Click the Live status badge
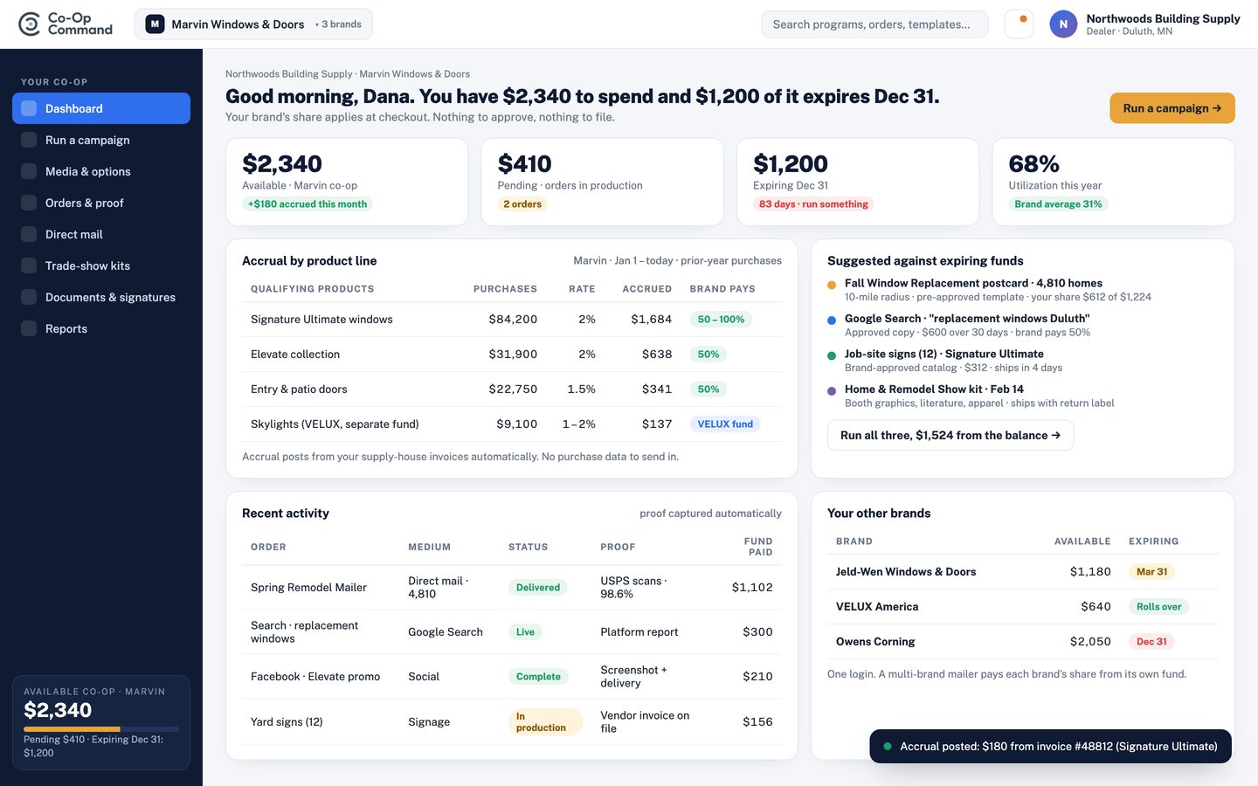This screenshot has height=786, width=1258. coord(525,632)
